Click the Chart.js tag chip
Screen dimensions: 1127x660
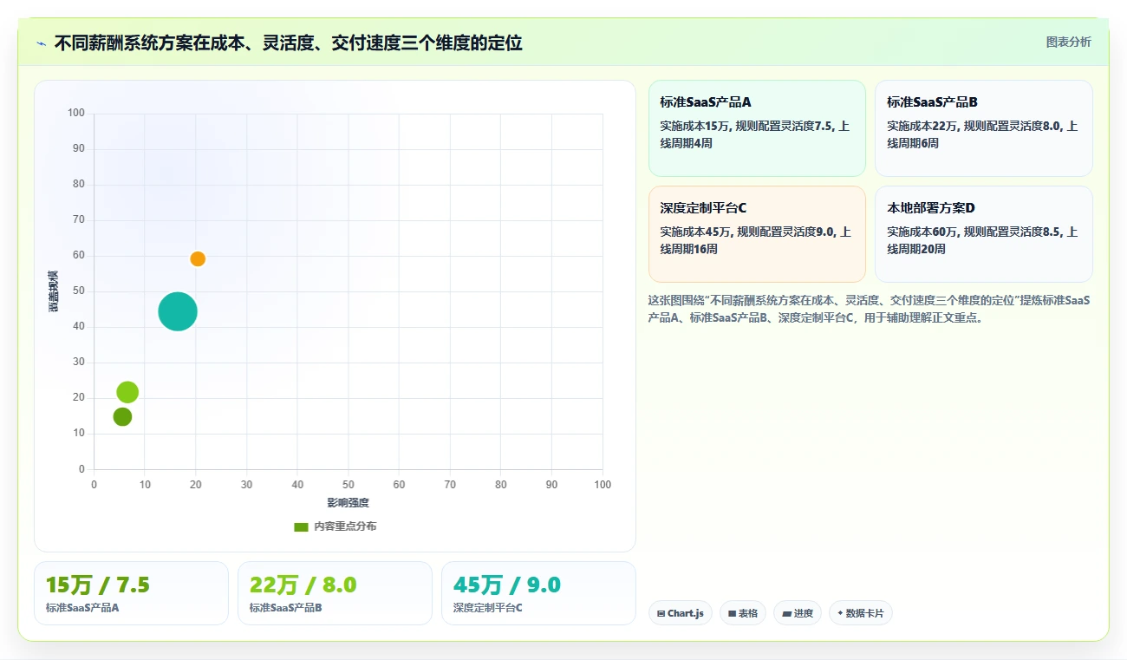coord(681,613)
